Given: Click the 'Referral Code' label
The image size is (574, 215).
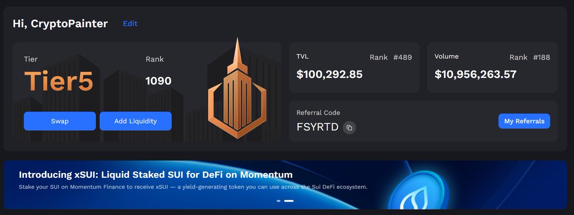Looking at the screenshot, I should (319, 113).
